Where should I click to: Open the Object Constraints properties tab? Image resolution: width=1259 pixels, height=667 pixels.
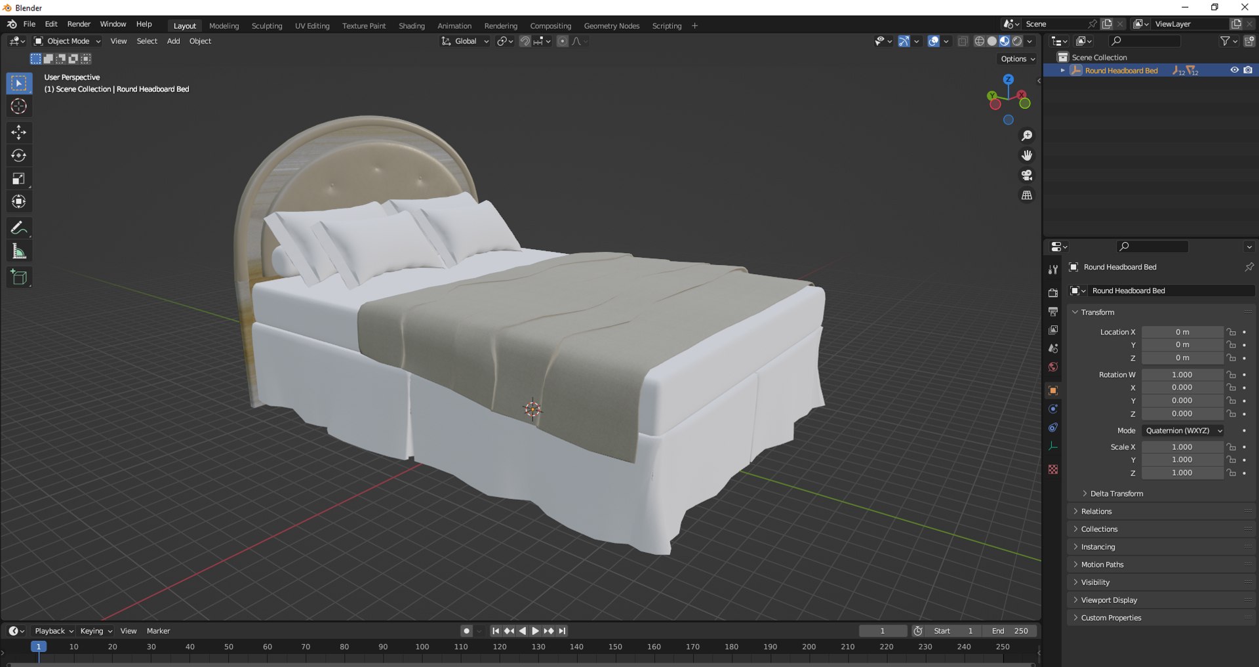coord(1053,428)
